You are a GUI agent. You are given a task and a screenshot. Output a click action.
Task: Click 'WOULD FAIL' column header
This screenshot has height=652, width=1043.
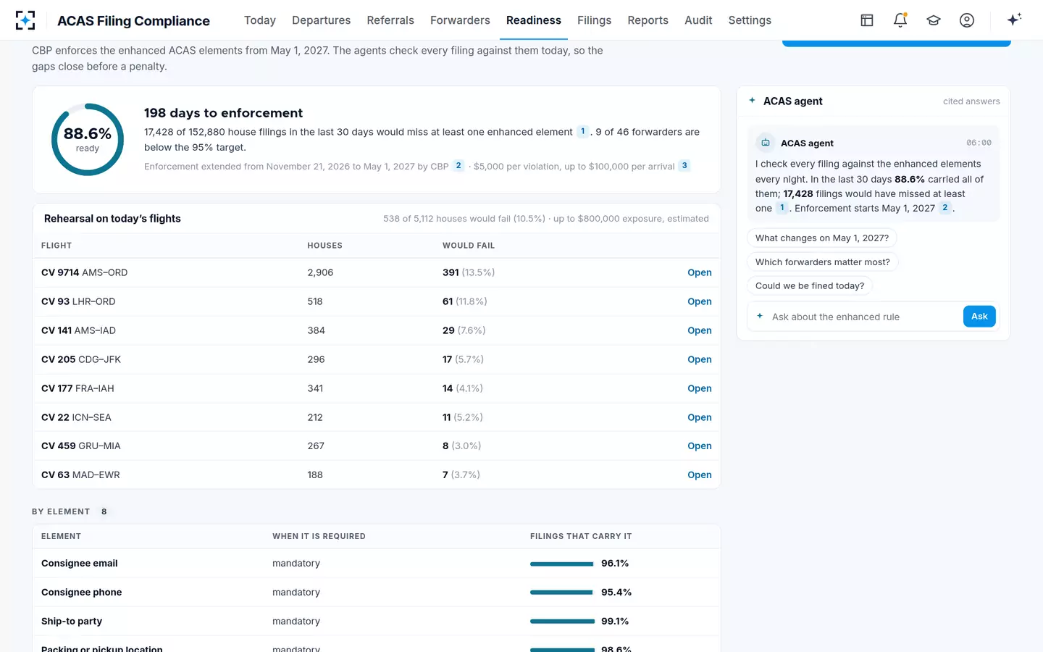click(x=469, y=246)
